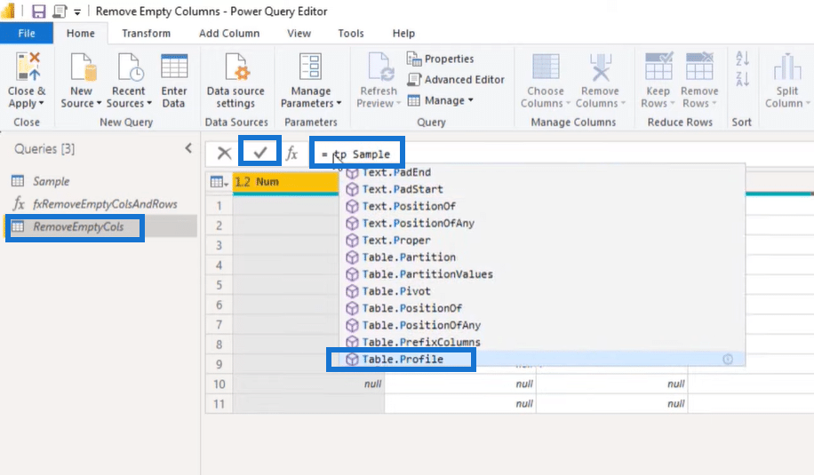Screen dimensions: 814x475
Task: Click the Enter Data table icon
Action: (174, 67)
